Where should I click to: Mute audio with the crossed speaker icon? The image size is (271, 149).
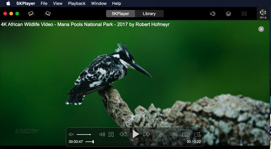tap(71, 134)
